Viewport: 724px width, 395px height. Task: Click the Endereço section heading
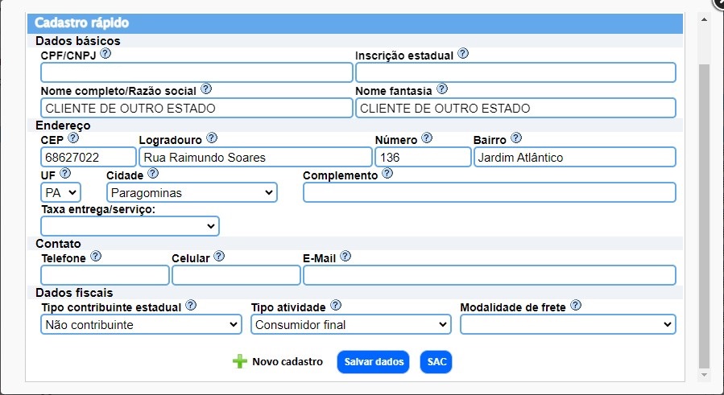63,125
